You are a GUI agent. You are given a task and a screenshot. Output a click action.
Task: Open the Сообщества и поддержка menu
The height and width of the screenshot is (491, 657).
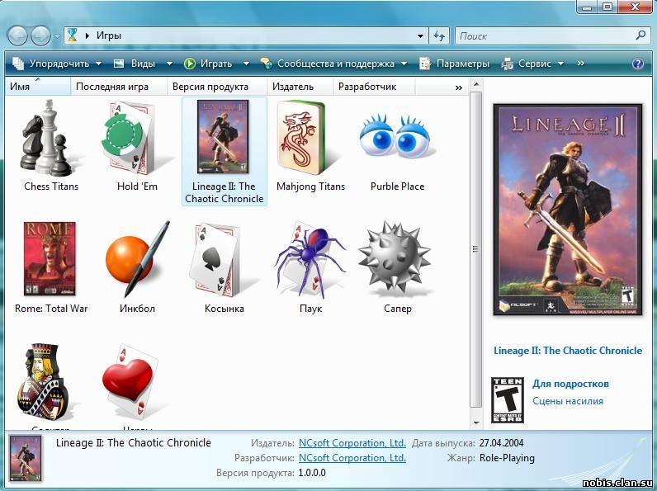click(334, 64)
